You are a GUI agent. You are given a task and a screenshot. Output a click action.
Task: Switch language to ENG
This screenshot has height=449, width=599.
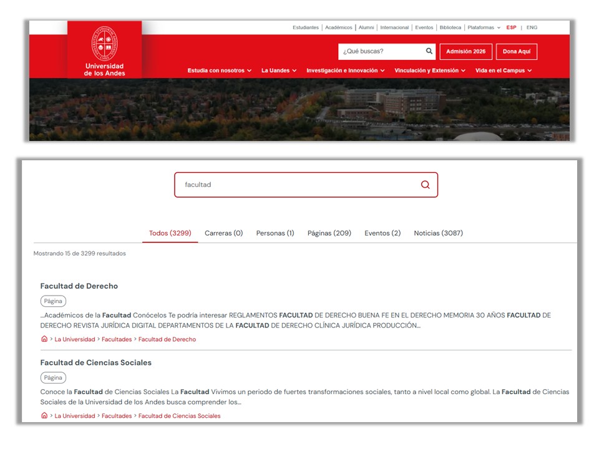point(532,27)
